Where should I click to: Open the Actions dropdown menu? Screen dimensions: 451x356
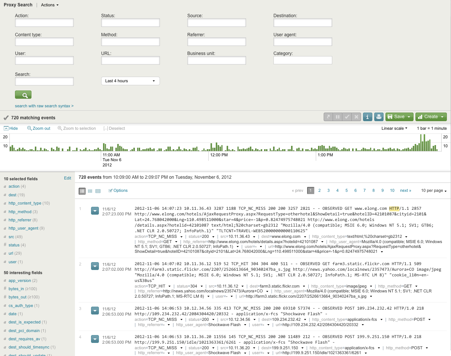pos(50,5)
